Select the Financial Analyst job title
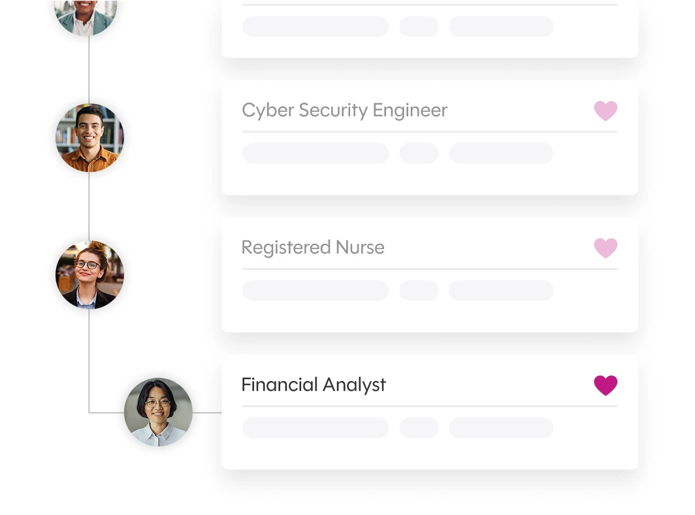This screenshot has width=695, height=515. (x=314, y=385)
